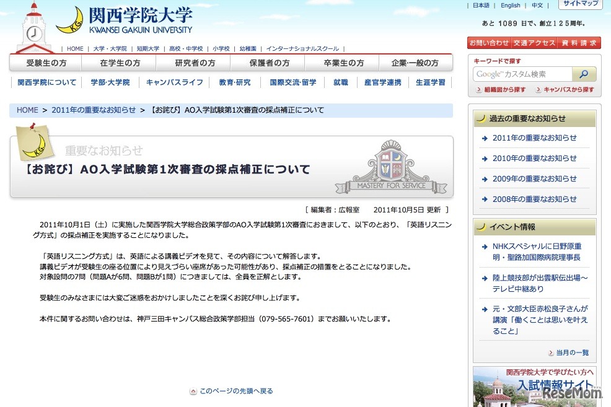The width and height of the screenshot is (611, 407).
Task: Click 当月の一覧 link
Action: point(573,353)
